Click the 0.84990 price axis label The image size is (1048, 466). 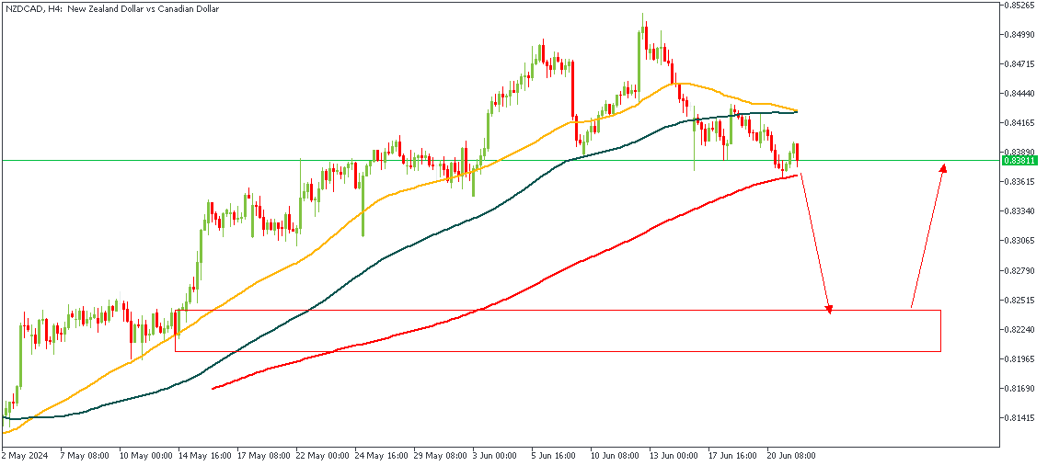coord(1021,35)
